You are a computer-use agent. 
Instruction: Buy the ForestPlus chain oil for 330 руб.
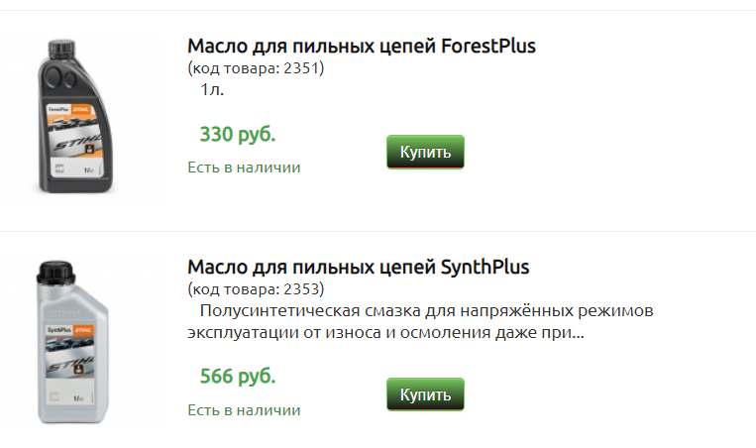(425, 152)
